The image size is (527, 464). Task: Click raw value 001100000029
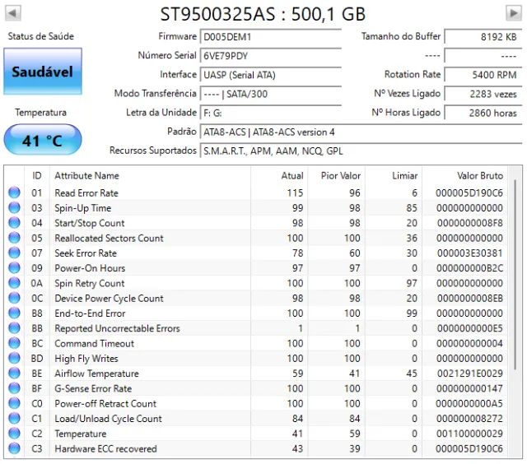[x=469, y=434]
